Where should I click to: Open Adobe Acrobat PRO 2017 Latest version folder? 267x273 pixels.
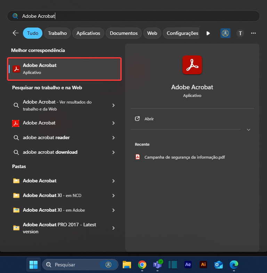64,228
